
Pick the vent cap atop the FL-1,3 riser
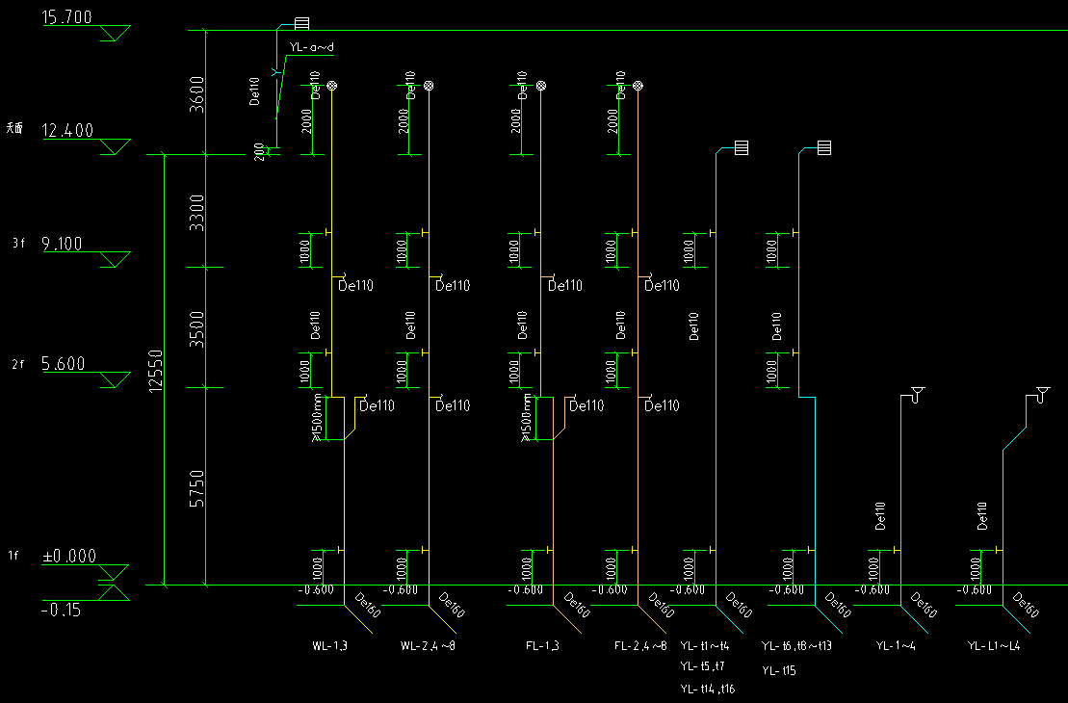541,87
